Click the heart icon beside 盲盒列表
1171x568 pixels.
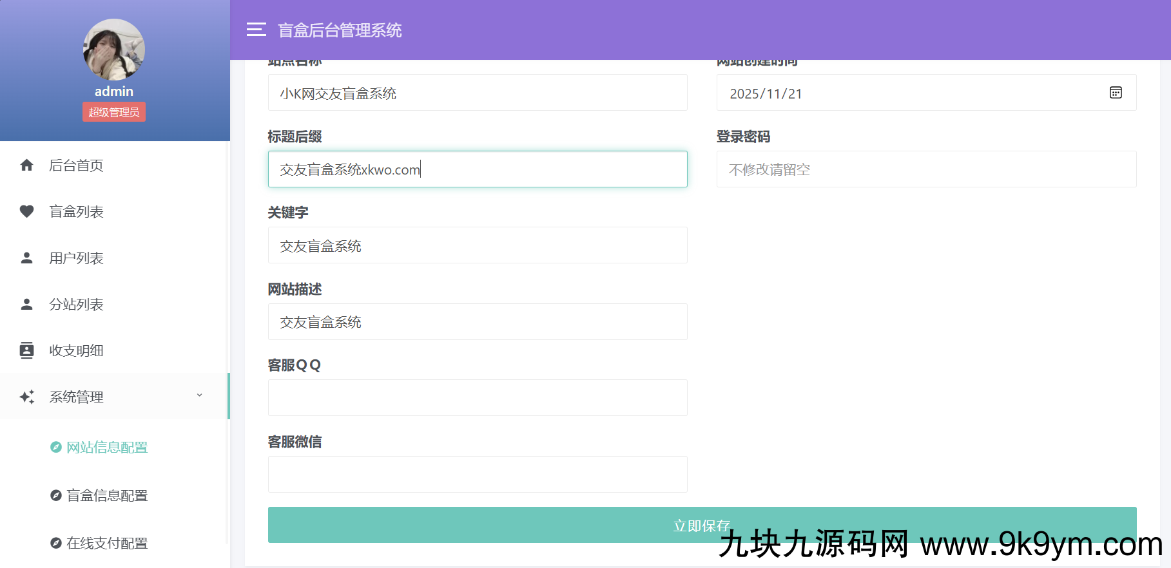[x=26, y=211]
